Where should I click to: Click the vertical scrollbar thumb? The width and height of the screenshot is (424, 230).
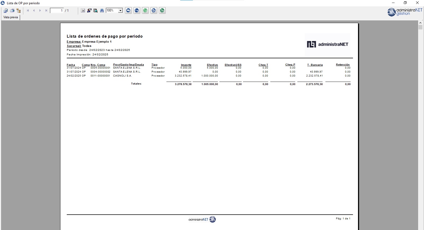420,27
